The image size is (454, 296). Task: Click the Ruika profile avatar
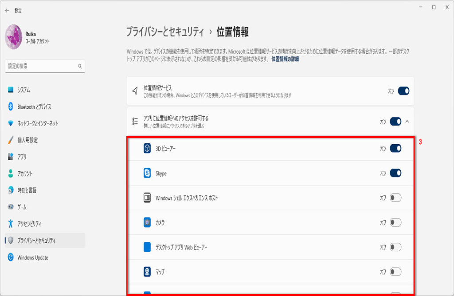[13, 37]
